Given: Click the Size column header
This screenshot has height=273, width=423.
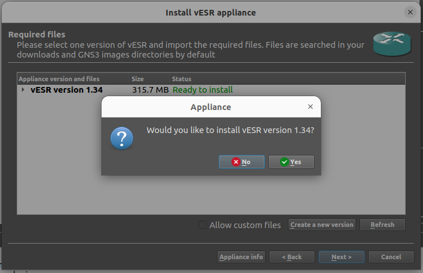Looking at the screenshot, I should [138, 79].
